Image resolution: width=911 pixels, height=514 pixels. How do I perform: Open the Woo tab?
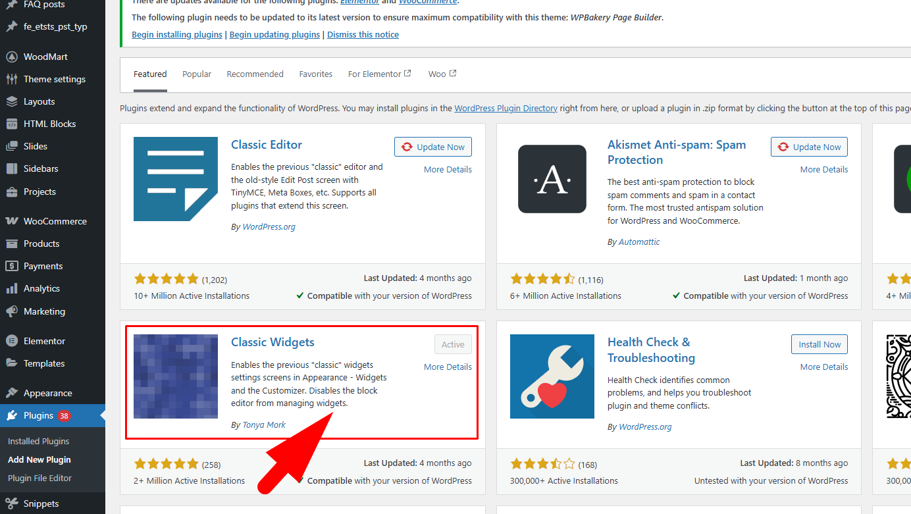coord(442,74)
